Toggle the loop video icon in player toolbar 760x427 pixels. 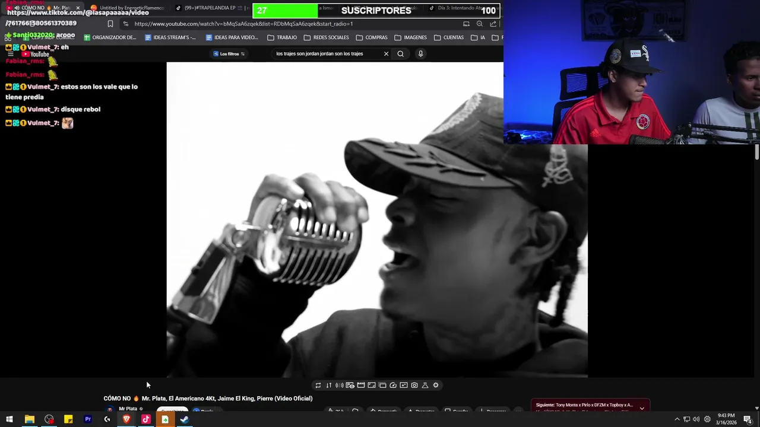click(318, 385)
